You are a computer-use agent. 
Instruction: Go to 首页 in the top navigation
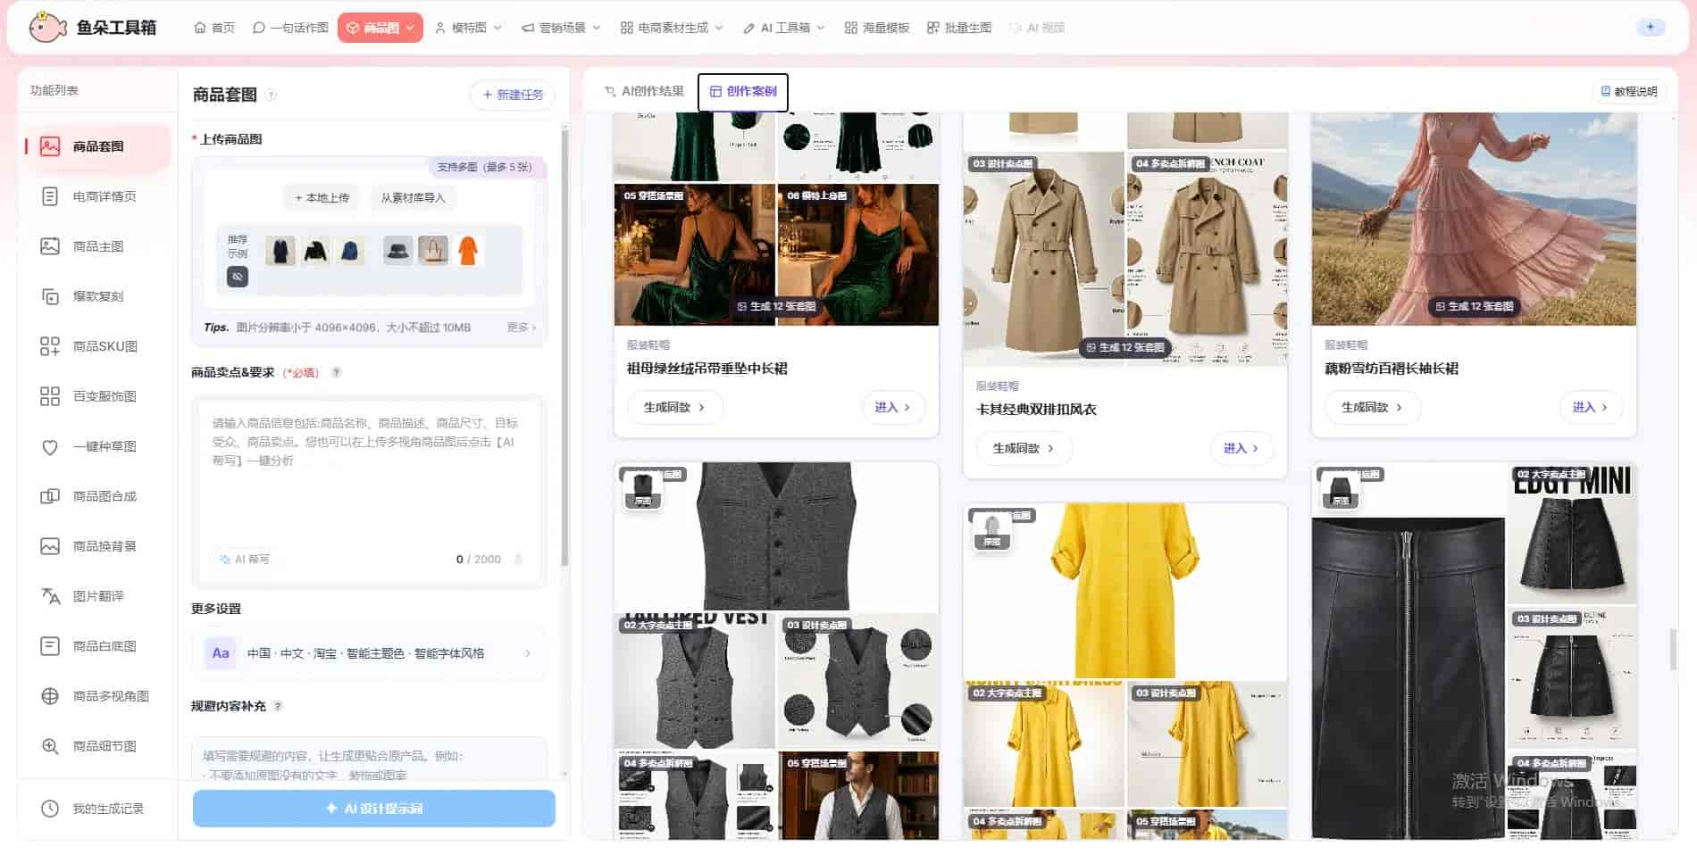click(214, 28)
